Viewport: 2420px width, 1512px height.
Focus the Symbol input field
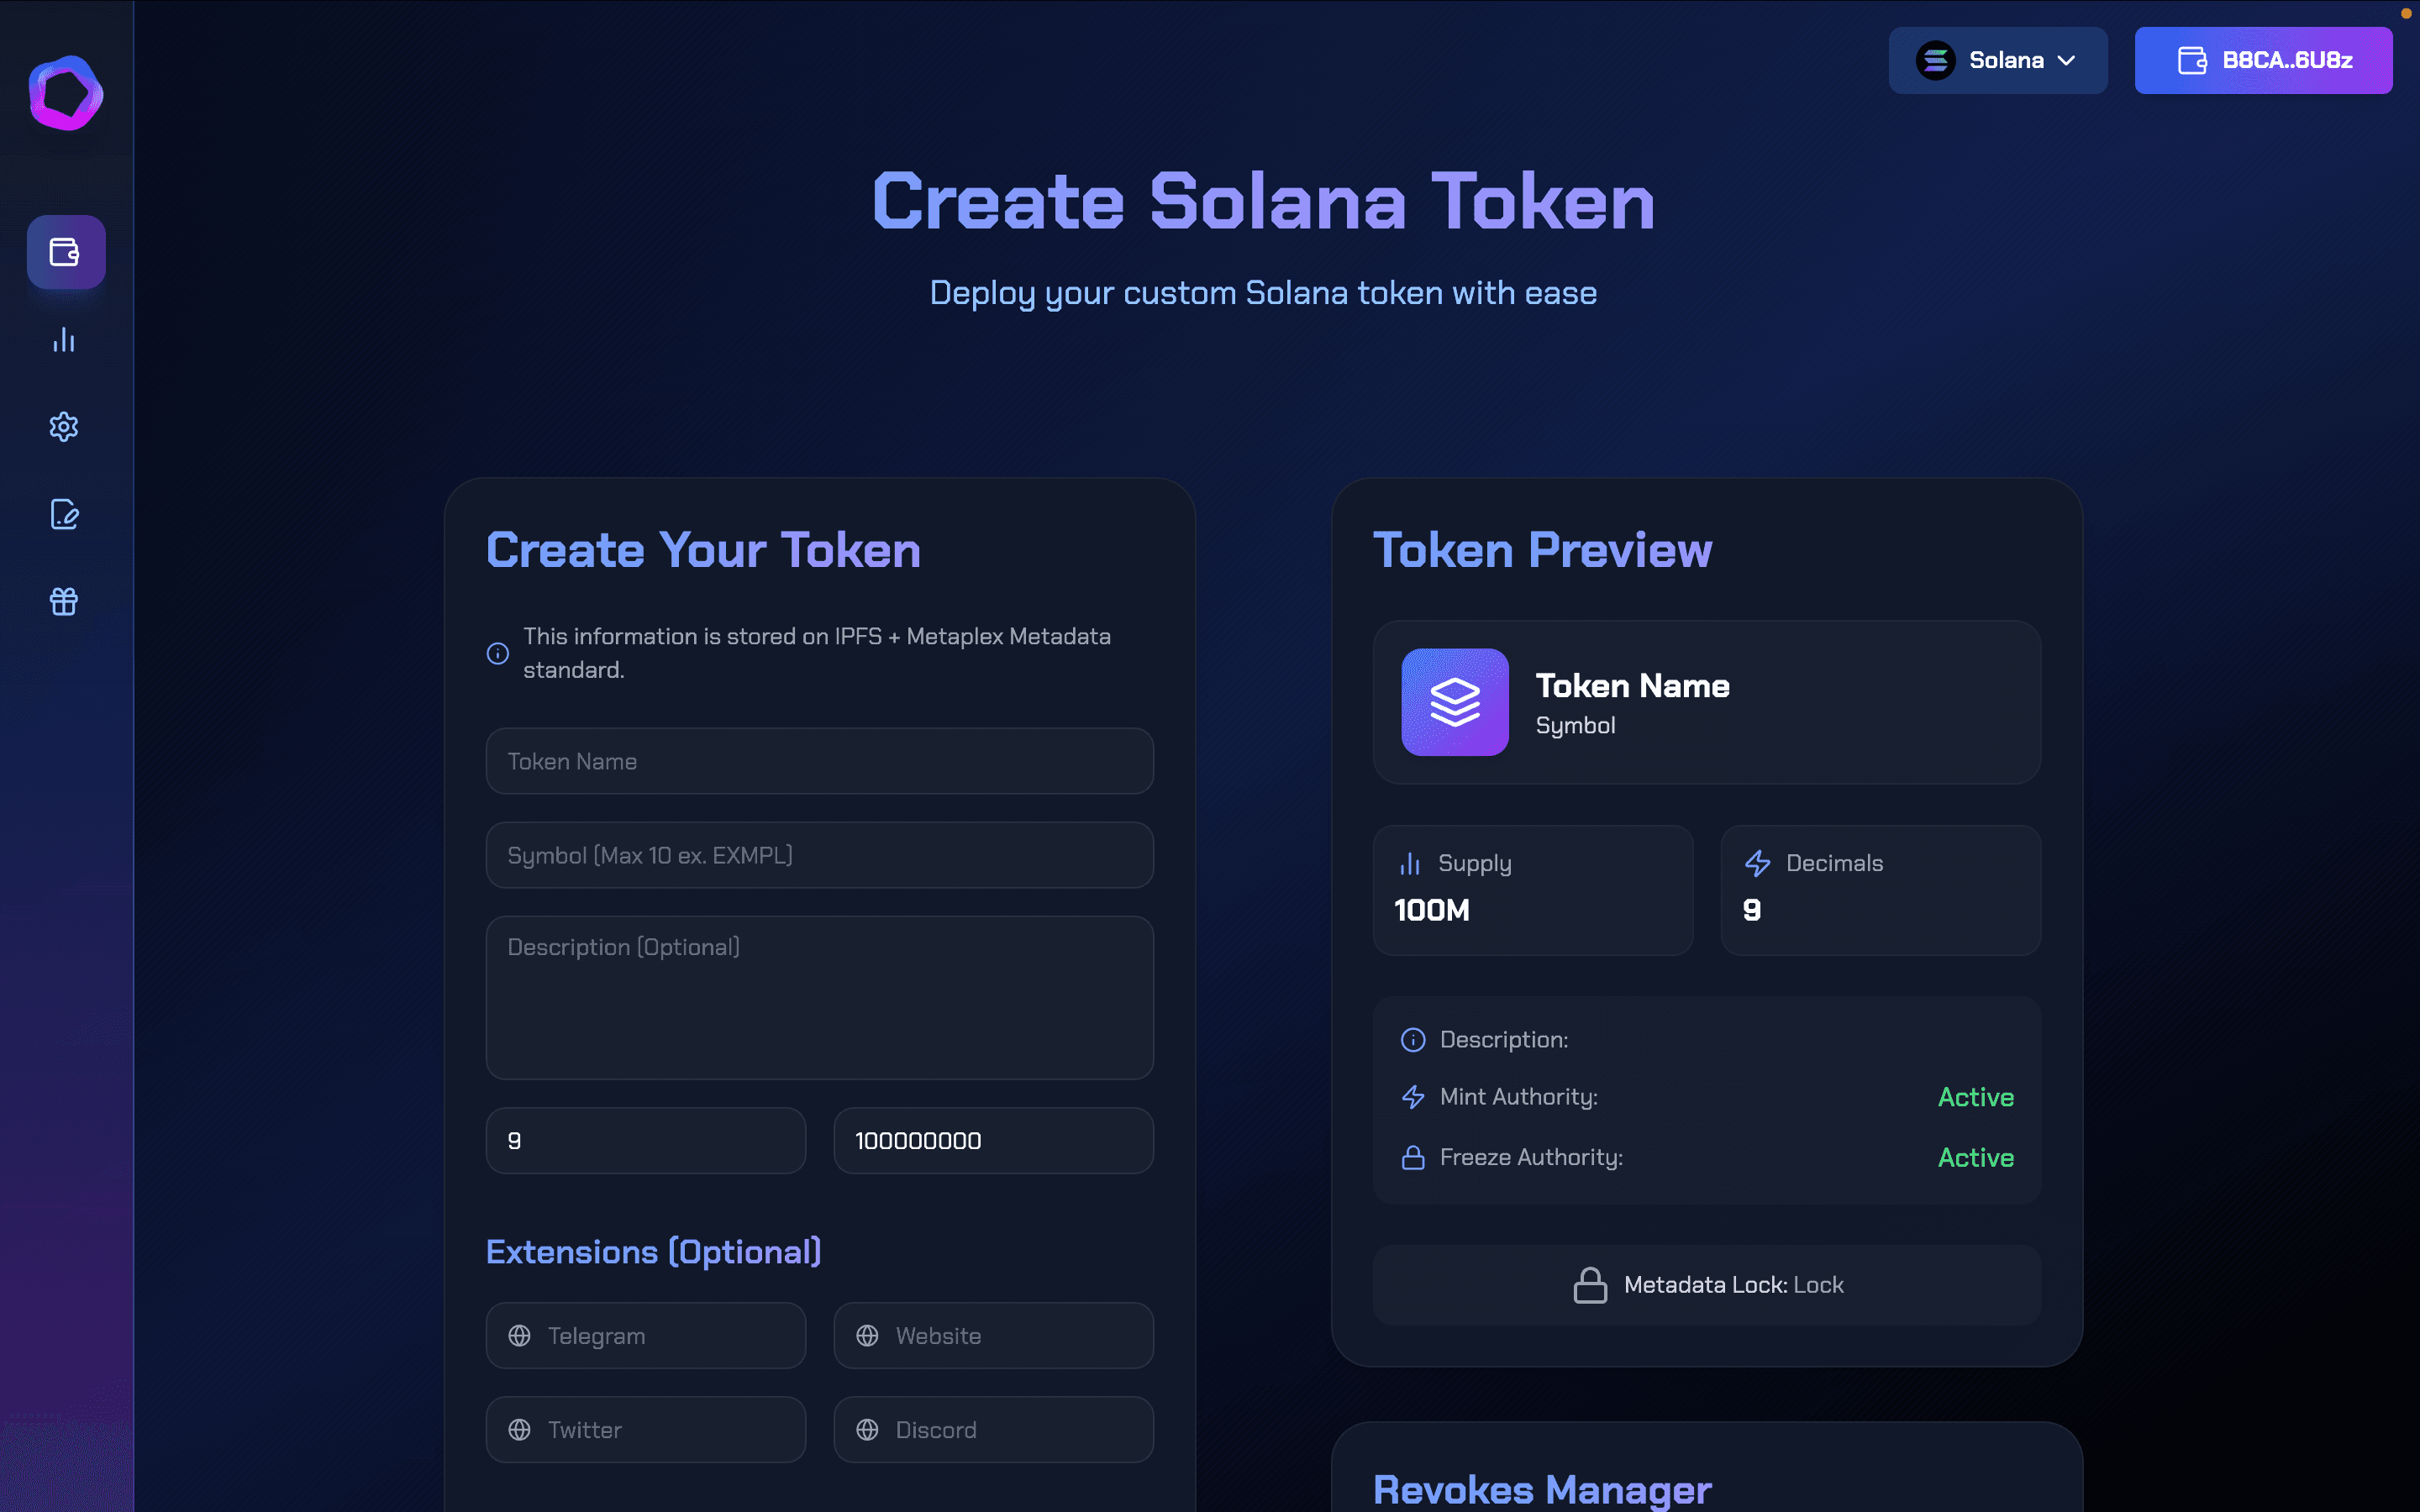(819, 855)
